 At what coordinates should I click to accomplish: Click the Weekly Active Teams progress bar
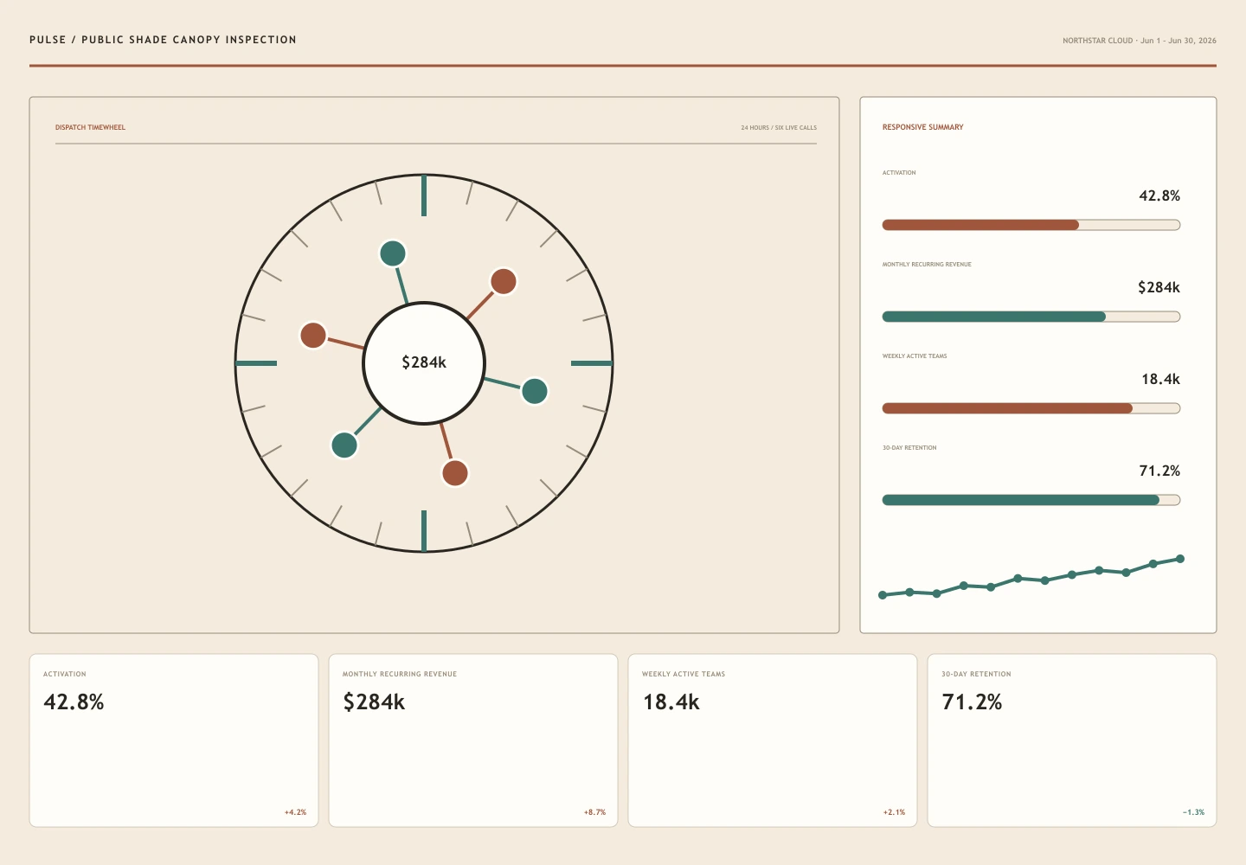coord(1031,408)
